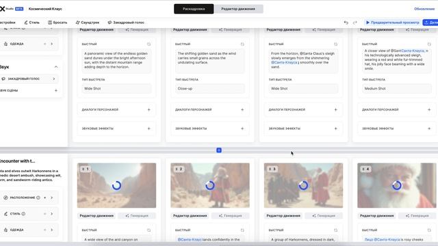Add sound effects to first upper card
The image size is (438, 246).
coord(149,128)
